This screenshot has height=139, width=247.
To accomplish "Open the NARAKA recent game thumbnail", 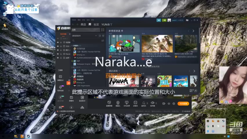I will click(124, 81).
